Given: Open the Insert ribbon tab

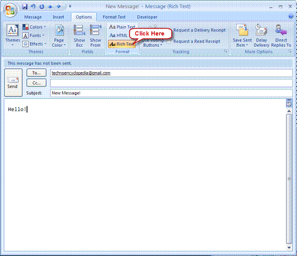Looking at the screenshot, I should pos(58,17).
